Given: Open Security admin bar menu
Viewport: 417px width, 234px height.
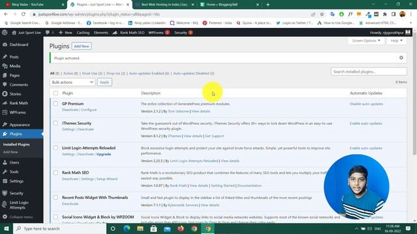Looking at the screenshot, I should pos(183,32).
